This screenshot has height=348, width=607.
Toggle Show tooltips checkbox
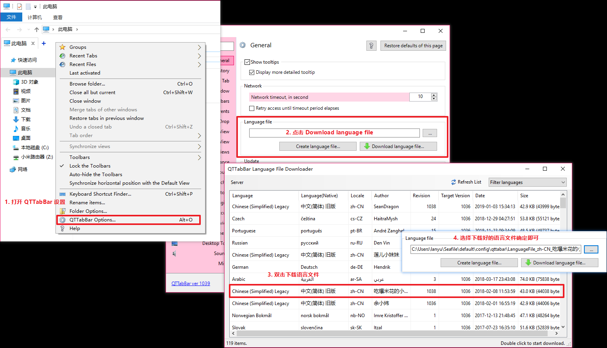pyautogui.click(x=247, y=62)
